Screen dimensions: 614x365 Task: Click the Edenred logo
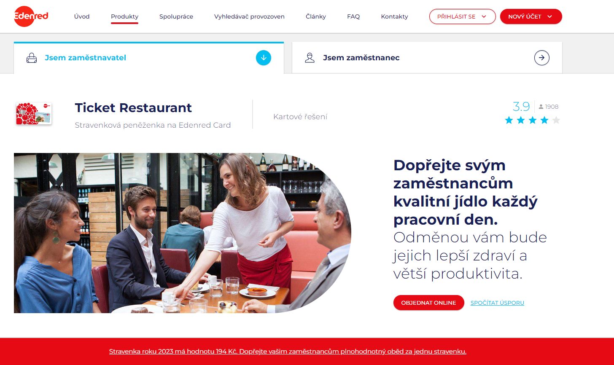[31, 16]
